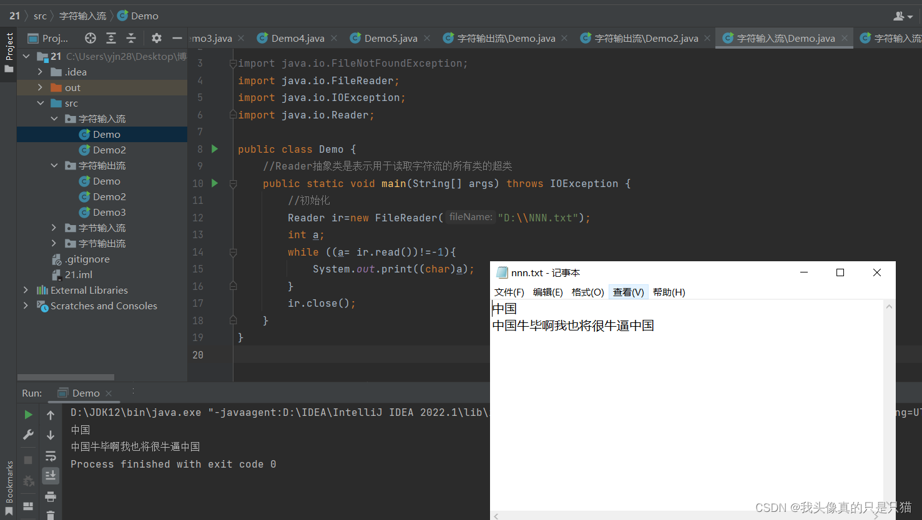This screenshot has height=520, width=922.
Task: Fold the main method at line 10
Action: pyautogui.click(x=233, y=184)
